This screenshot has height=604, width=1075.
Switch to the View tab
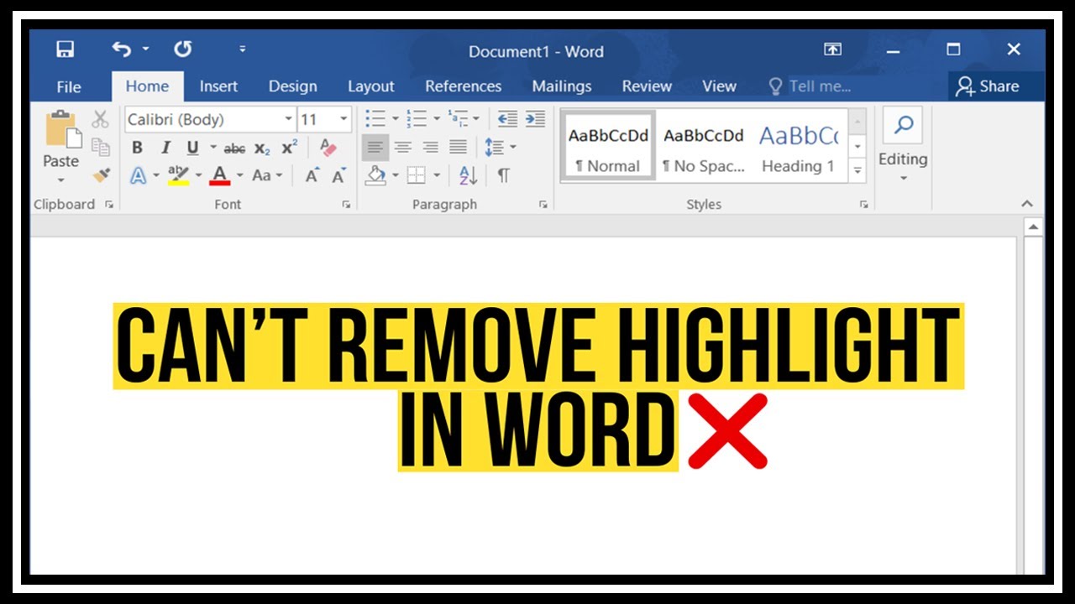[720, 86]
